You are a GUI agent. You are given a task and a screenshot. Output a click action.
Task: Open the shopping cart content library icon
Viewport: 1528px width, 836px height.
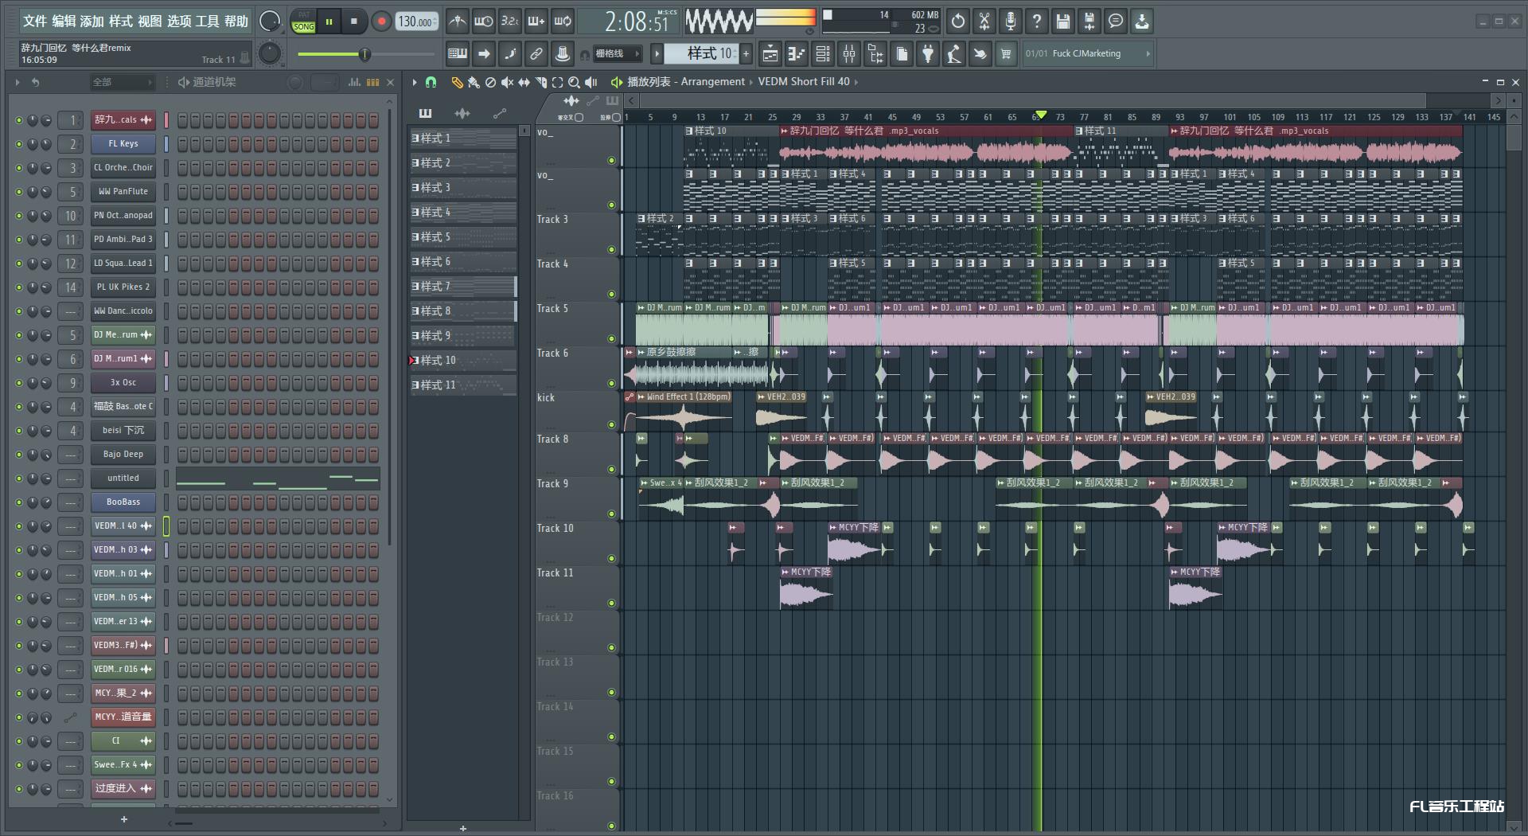coord(1006,54)
